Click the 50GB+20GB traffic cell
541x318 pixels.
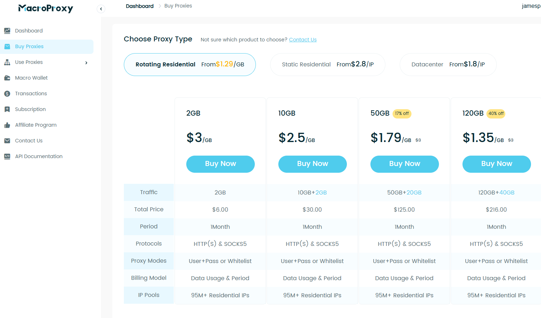[404, 193]
